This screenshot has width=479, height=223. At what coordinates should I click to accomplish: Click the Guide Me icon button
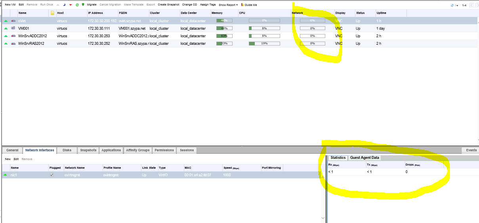point(242,5)
